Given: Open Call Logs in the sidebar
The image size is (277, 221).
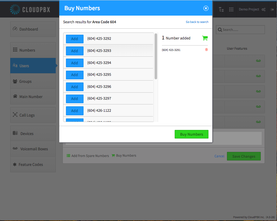Looking at the screenshot, I should click(33, 115).
